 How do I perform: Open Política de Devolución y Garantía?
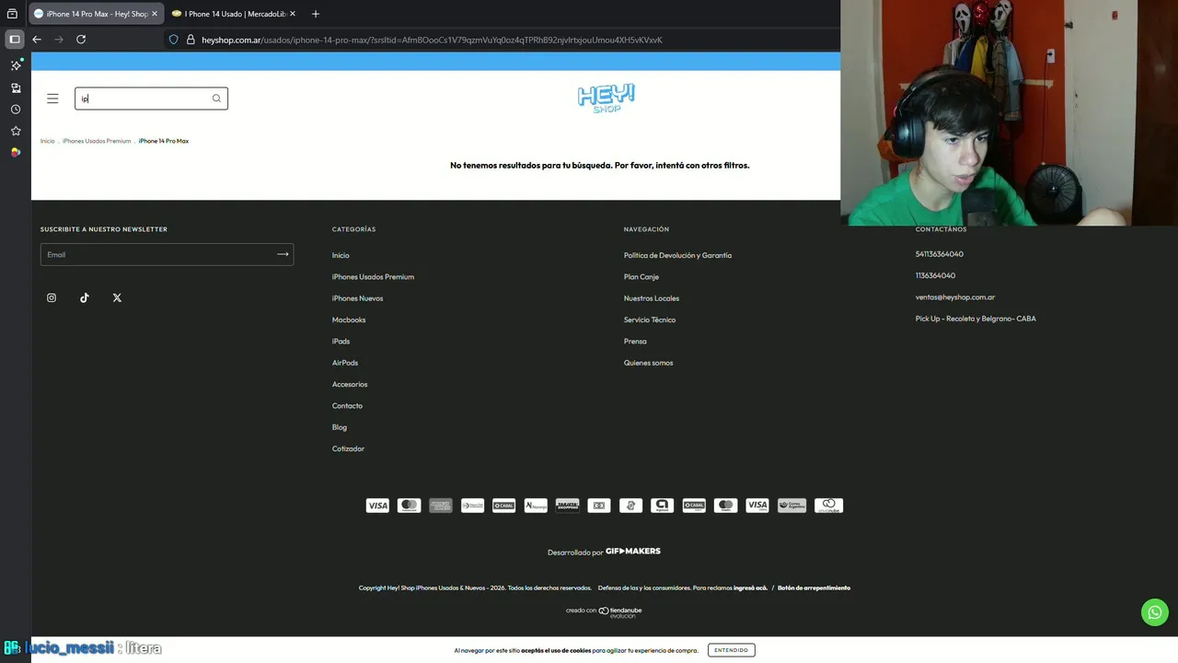pos(677,255)
